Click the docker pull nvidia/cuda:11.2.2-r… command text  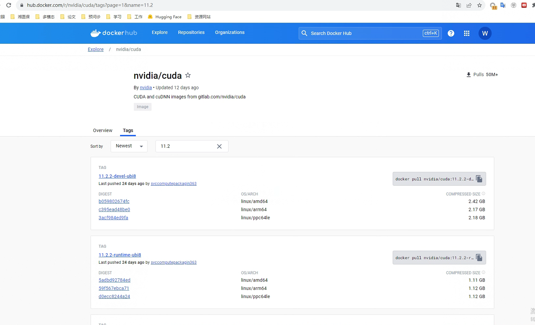(x=434, y=258)
